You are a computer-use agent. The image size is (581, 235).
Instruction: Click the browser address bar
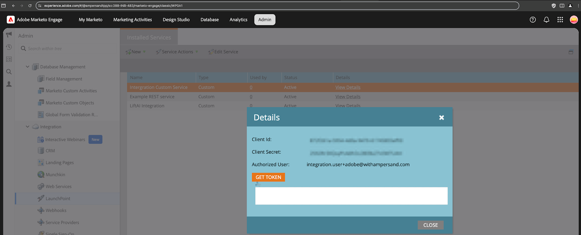278,5
